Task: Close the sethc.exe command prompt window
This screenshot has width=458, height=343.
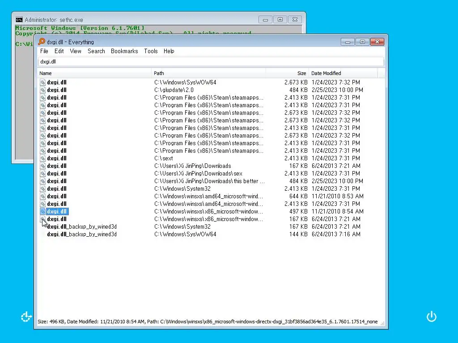Action: click(x=295, y=20)
